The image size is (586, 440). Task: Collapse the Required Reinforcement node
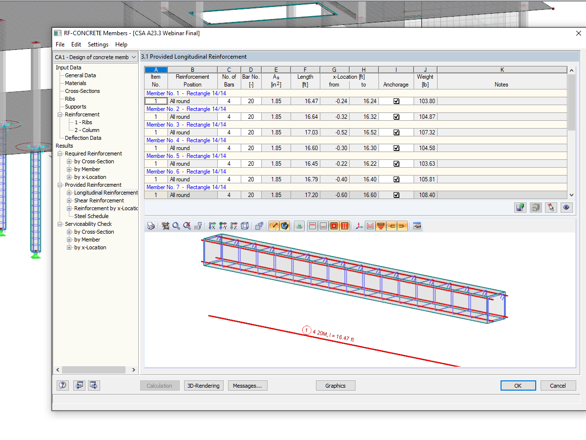click(x=60, y=154)
